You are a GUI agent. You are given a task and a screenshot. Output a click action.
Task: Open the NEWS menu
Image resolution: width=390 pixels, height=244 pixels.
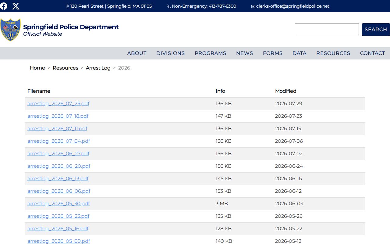pos(245,53)
